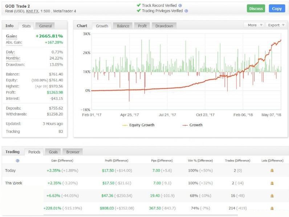
Task: Click help icon beside Trading Privileges Verified
Action: point(186,11)
